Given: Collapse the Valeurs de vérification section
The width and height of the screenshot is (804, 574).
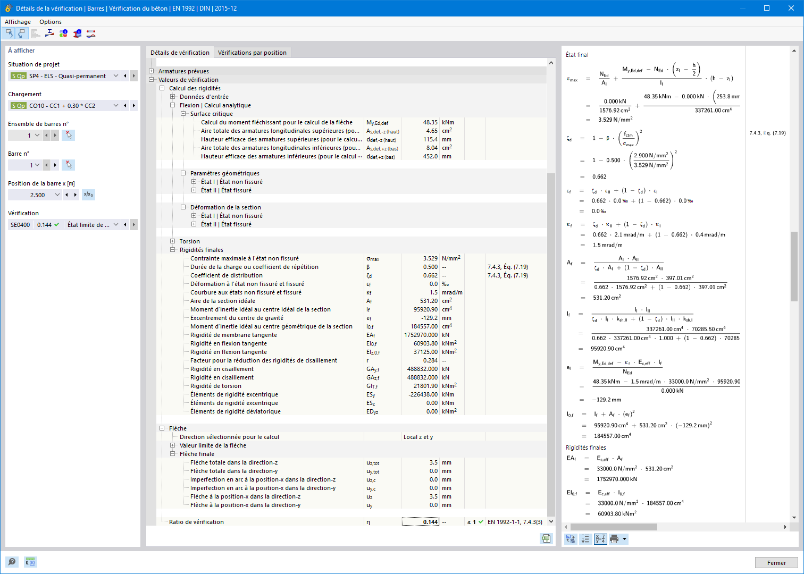Looking at the screenshot, I should pos(152,80).
